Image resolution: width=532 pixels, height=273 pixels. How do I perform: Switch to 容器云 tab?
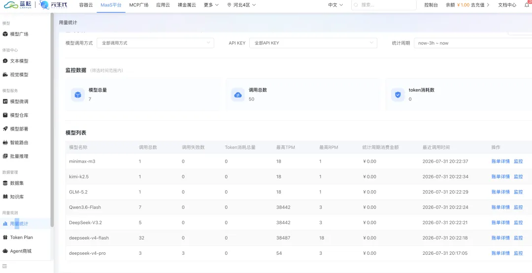pos(86,5)
